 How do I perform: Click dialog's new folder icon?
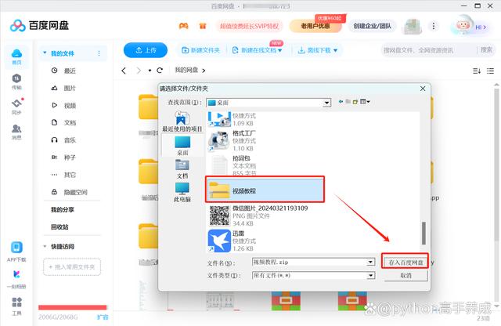(355, 102)
